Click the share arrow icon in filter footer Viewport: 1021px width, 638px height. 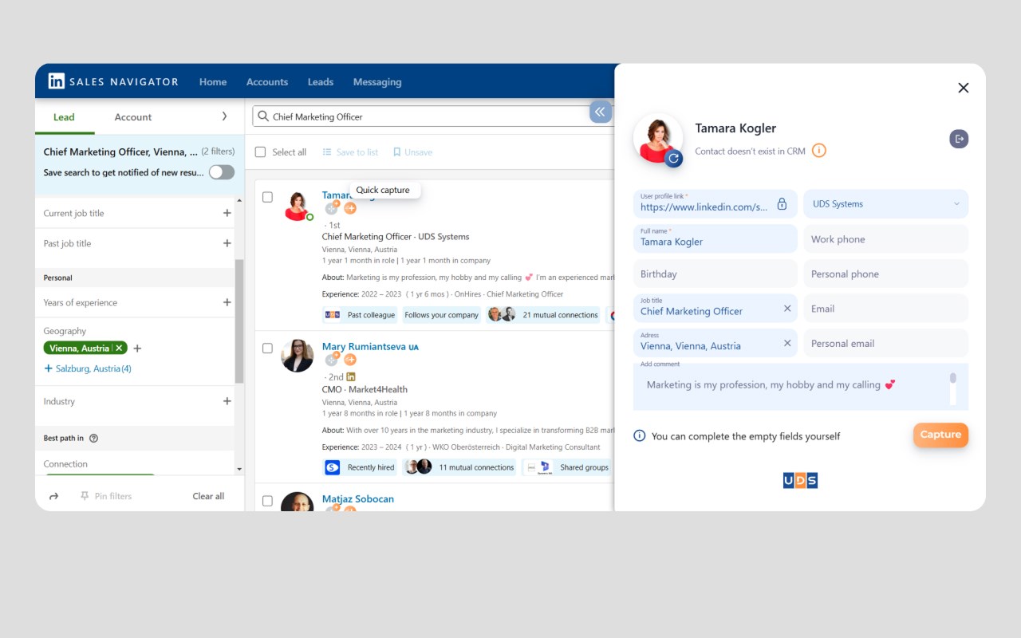pyautogui.click(x=54, y=496)
